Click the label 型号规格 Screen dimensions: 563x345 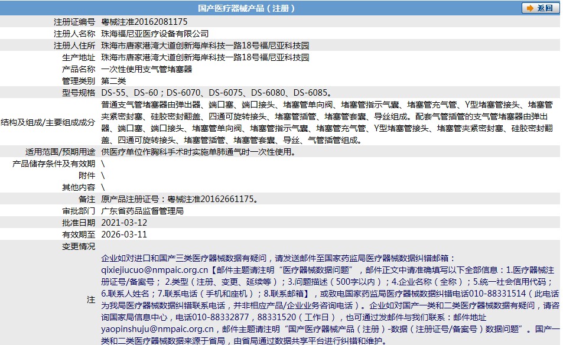coord(79,93)
